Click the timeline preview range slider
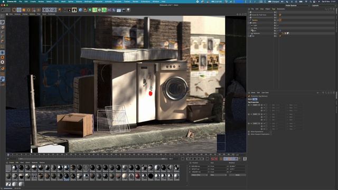 [x=93, y=159]
